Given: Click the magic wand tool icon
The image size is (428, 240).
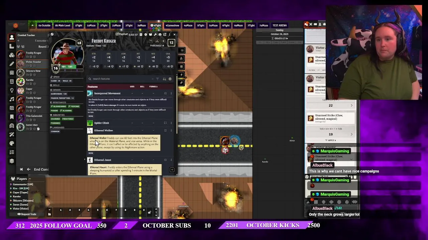Looking at the screenshot, I should tap(12, 134).
